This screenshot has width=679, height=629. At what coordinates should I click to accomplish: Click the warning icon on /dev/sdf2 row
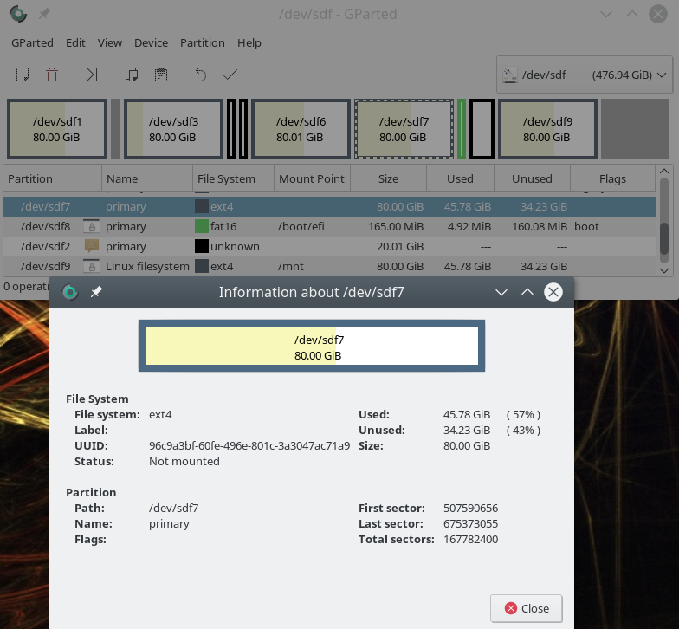point(92,246)
